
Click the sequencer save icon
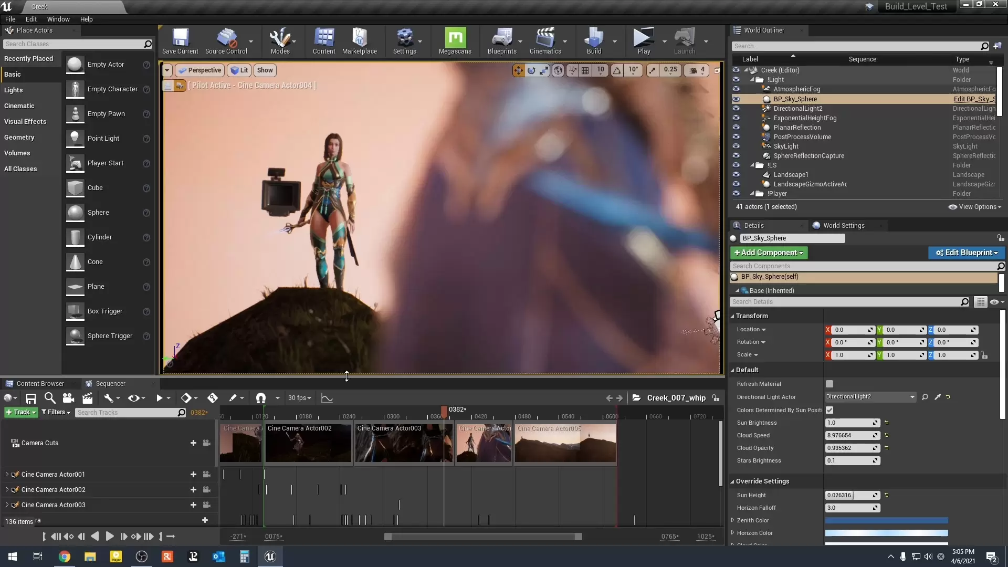[x=31, y=398]
